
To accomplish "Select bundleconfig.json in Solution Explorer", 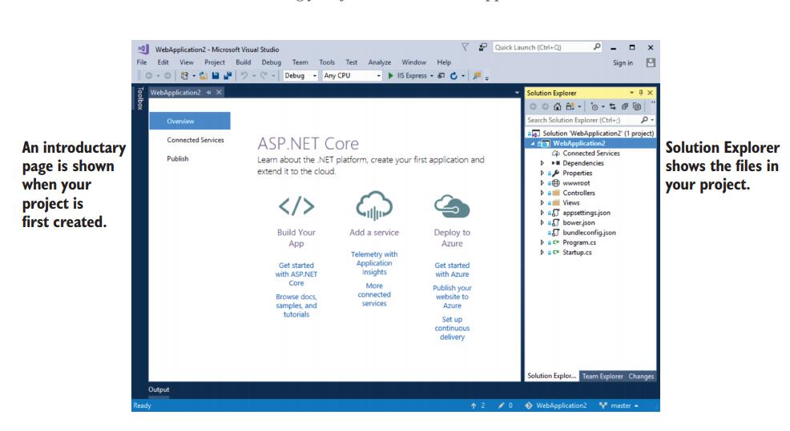I will [x=589, y=233].
